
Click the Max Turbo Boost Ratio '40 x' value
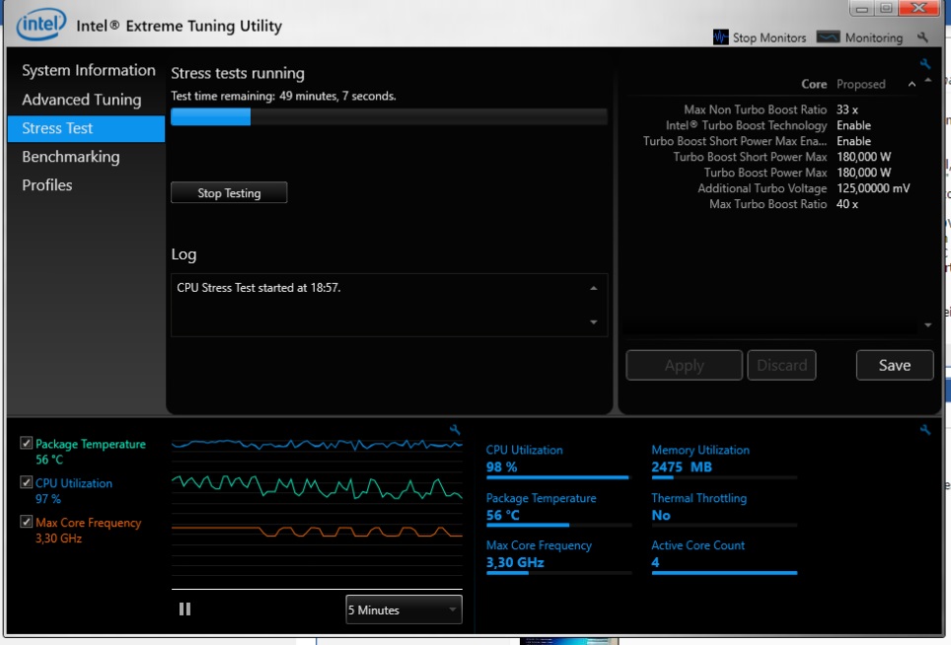click(847, 204)
